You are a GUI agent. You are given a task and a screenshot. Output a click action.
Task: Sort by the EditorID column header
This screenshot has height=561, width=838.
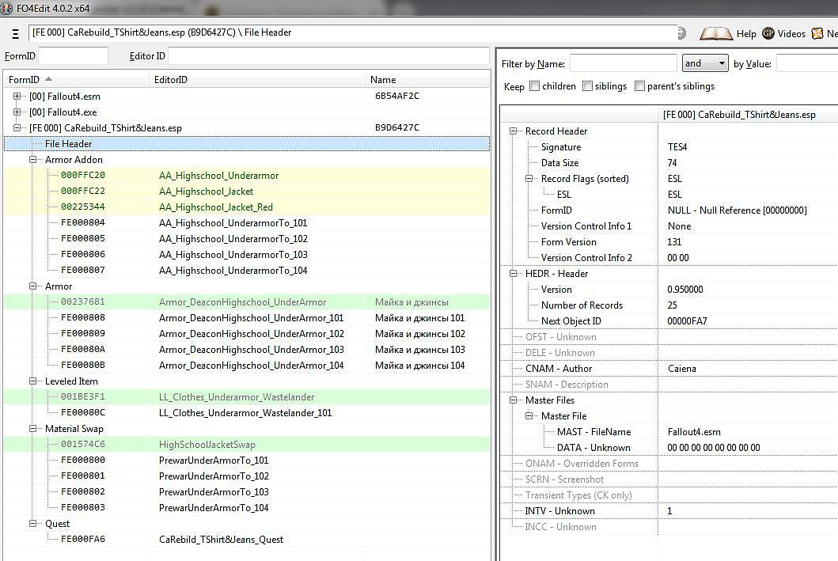coord(170,80)
